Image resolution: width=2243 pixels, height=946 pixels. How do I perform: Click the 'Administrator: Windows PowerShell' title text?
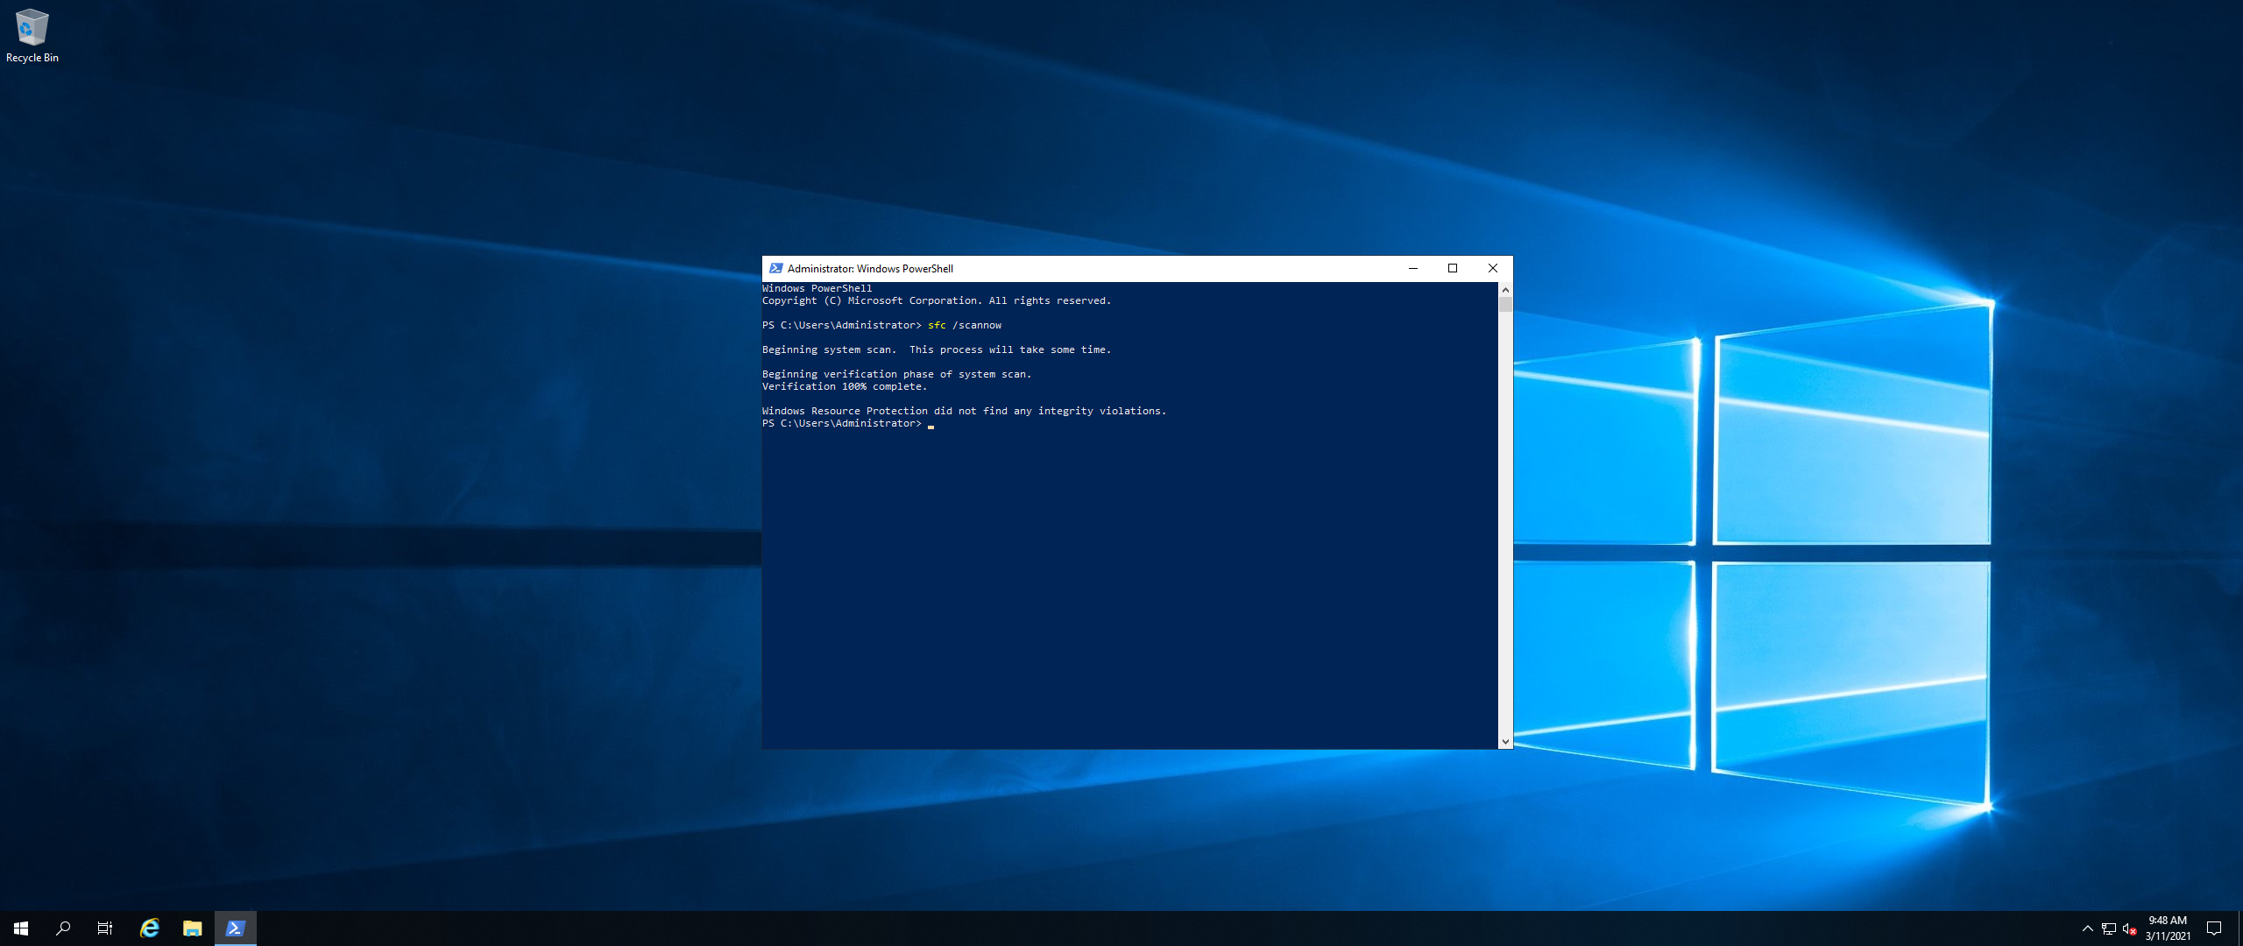point(870,269)
